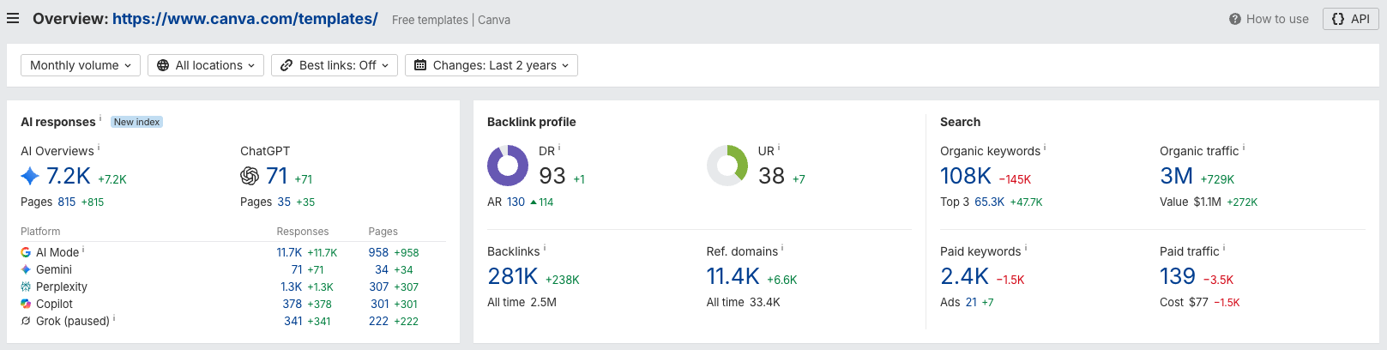Click the Google AI Mode icon
Image resolution: width=1387 pixels, height=350 pixels.
click(x=26, y=252)
